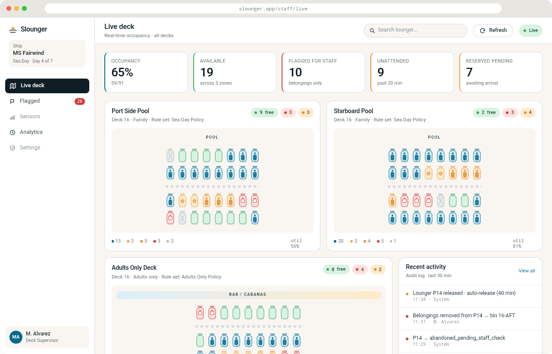The image size is (552, 354).
Task: Open the MS Fairwind ship card
Action: 47,54
